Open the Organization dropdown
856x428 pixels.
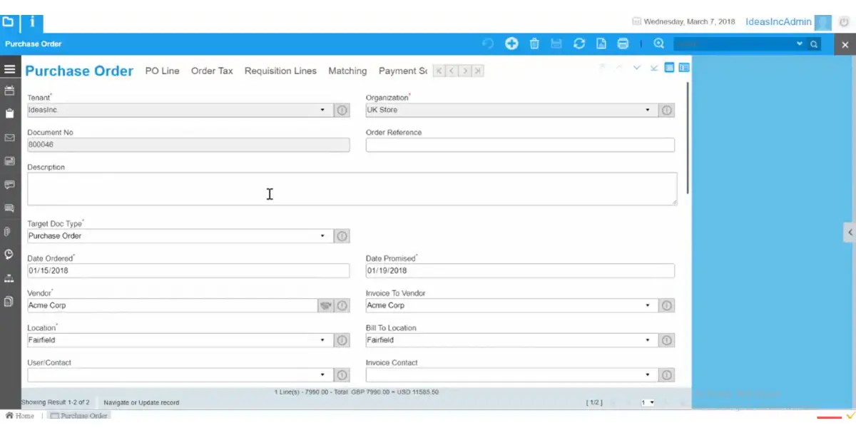648,111
